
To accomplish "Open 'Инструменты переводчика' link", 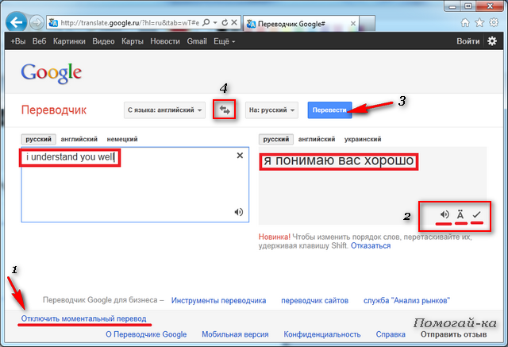I will click(x=219, y=301).
